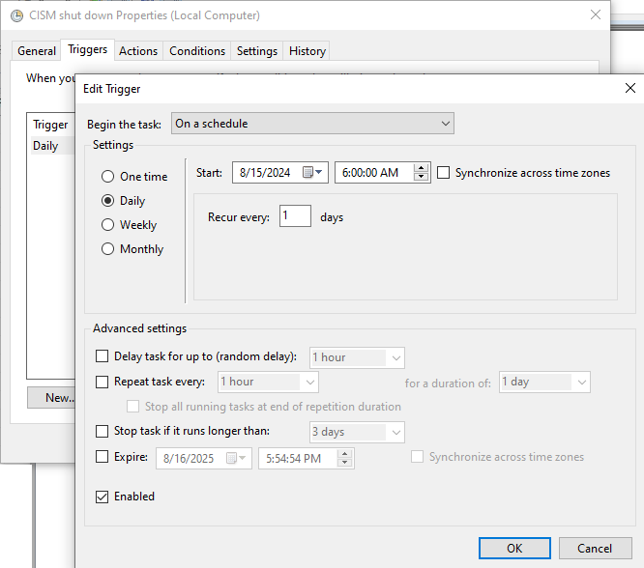Expand the Begin the task dropdown
644x568 pixels.
pyautogui.click(x=312, y=124)
